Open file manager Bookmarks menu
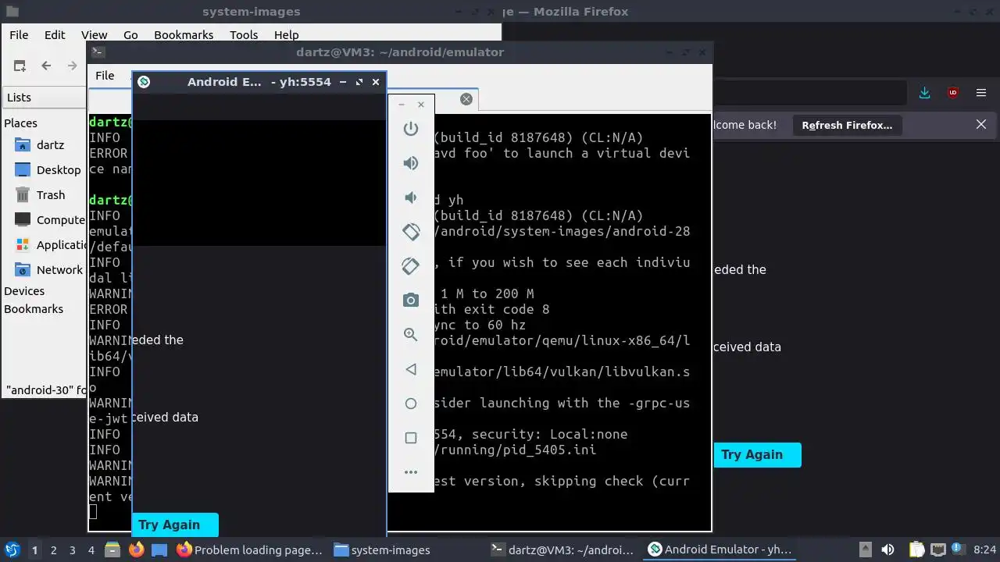The image size is (1000, 562). (x=184, y=34)
